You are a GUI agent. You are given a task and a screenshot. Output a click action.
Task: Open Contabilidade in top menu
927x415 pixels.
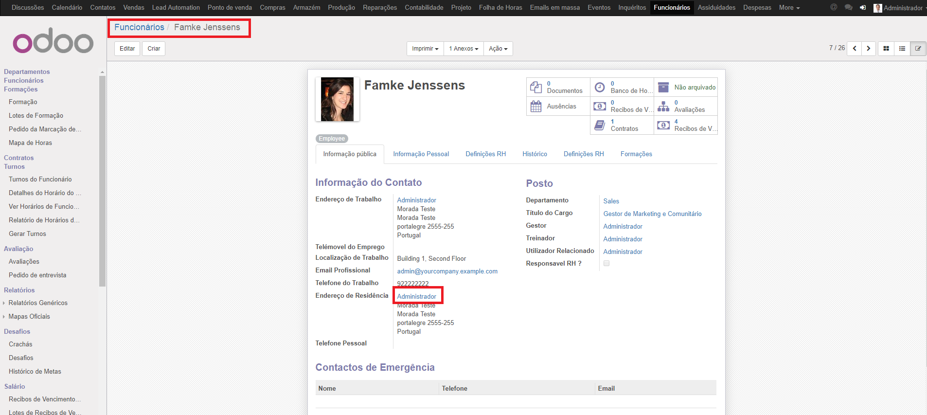click(x=424, y=8)
